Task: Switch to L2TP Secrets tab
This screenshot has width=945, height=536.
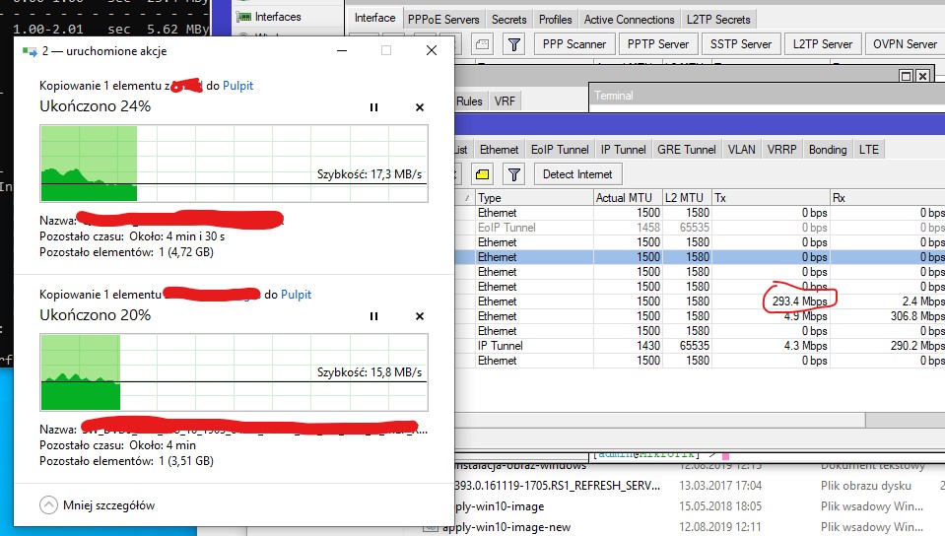Action: [x=718, y=20]
